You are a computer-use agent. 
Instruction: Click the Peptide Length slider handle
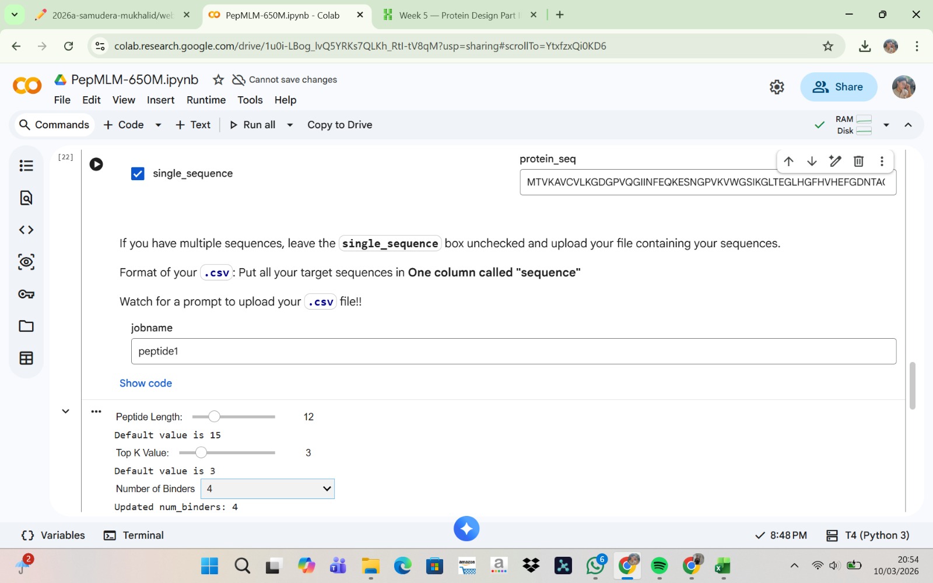click(214, 416)
